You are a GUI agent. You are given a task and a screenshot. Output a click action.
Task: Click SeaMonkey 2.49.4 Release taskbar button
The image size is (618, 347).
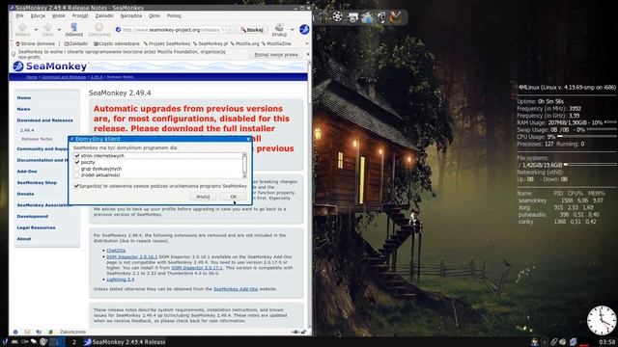(x=125, y=342)
